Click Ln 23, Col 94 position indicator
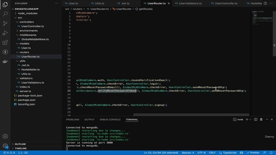Viewport: 276px width, 155px height. point(161,153)
